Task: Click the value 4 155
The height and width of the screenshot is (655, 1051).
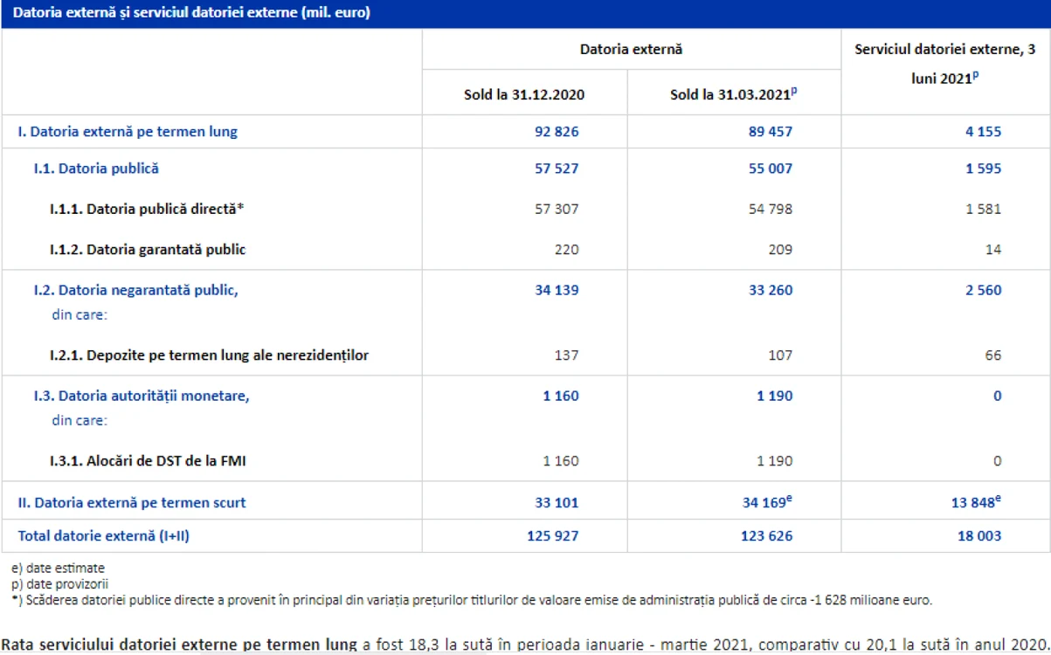Action: tap(984, 132)
